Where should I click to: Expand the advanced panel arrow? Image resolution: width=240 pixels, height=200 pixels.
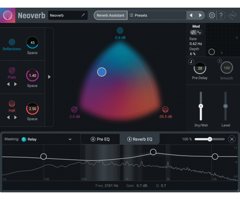point(49,77)
